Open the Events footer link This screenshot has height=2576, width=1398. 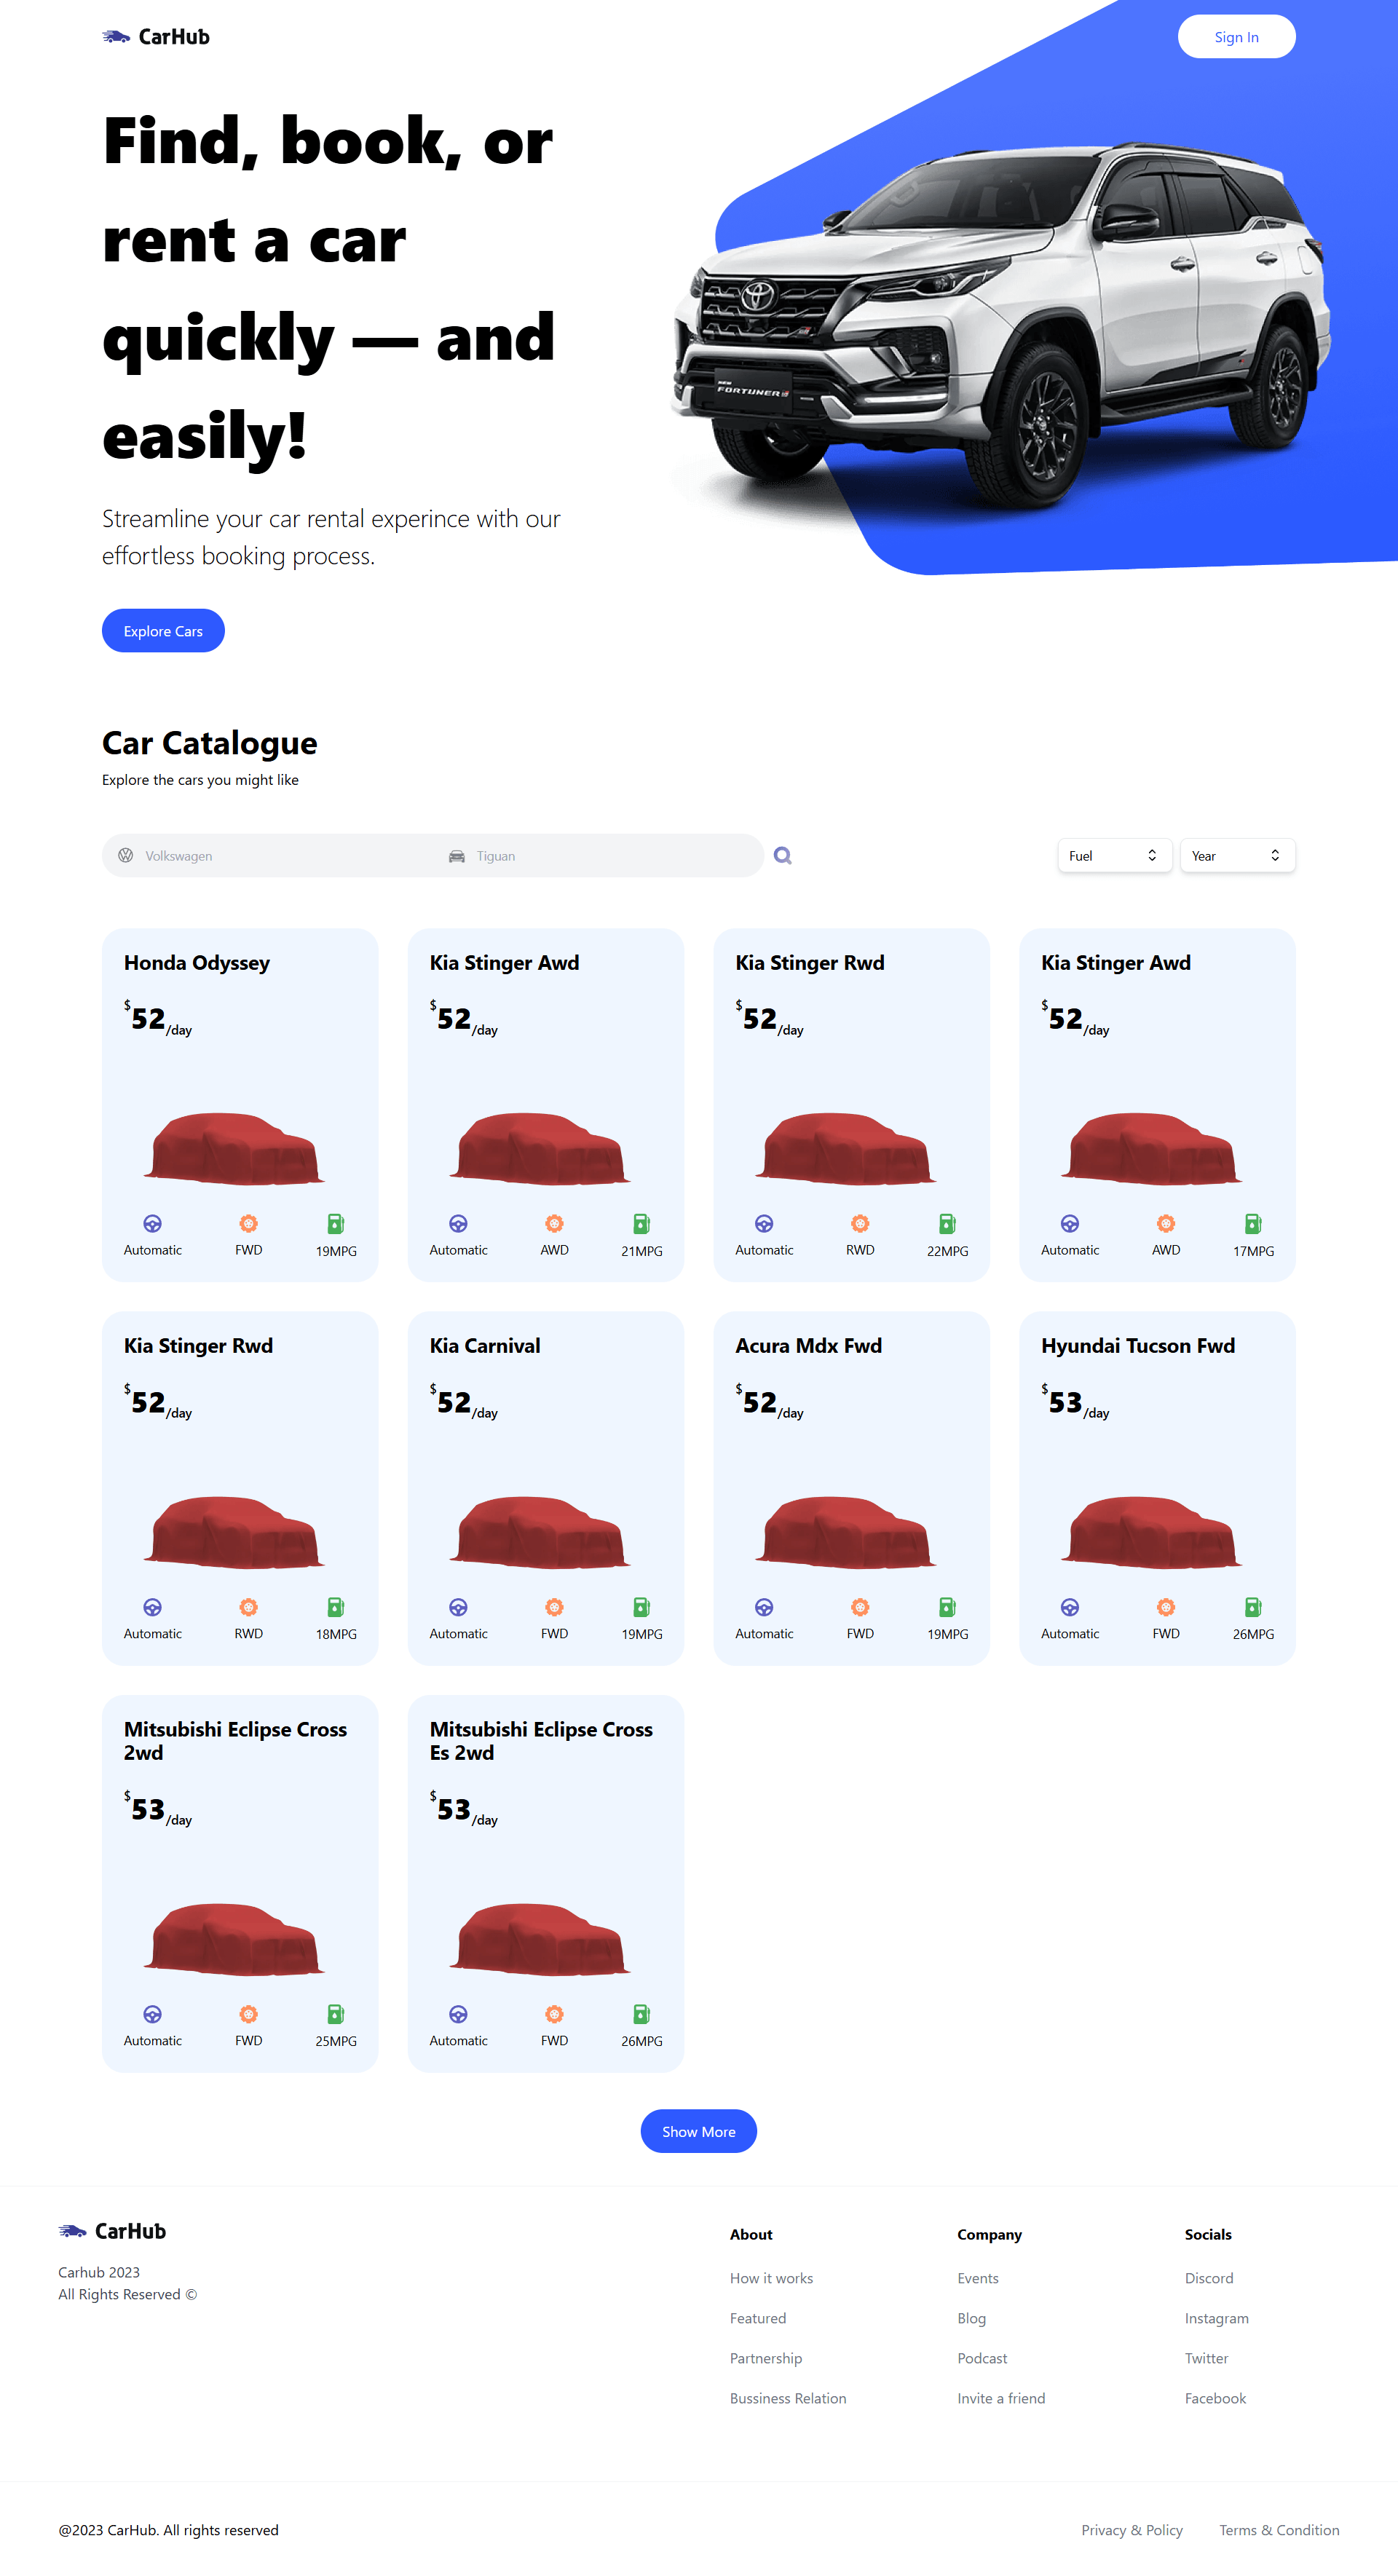(x=978, y=2278)
